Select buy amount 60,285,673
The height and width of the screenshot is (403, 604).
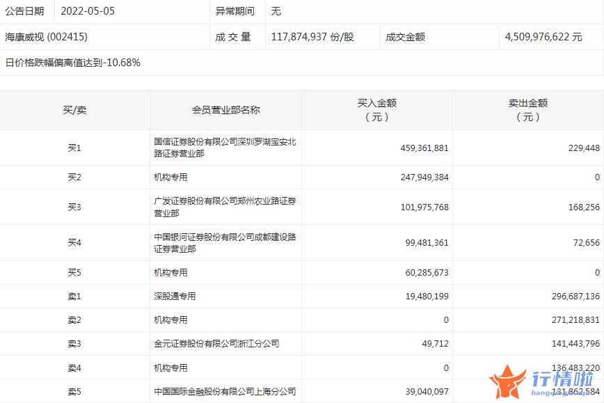point(427,273)
